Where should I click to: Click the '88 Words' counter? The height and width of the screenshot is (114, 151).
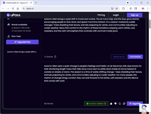point(49,103)
